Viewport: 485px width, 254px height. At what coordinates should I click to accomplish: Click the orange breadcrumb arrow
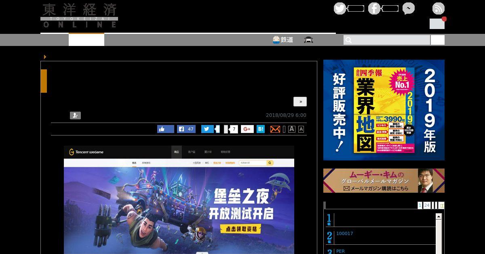(45, 57)
